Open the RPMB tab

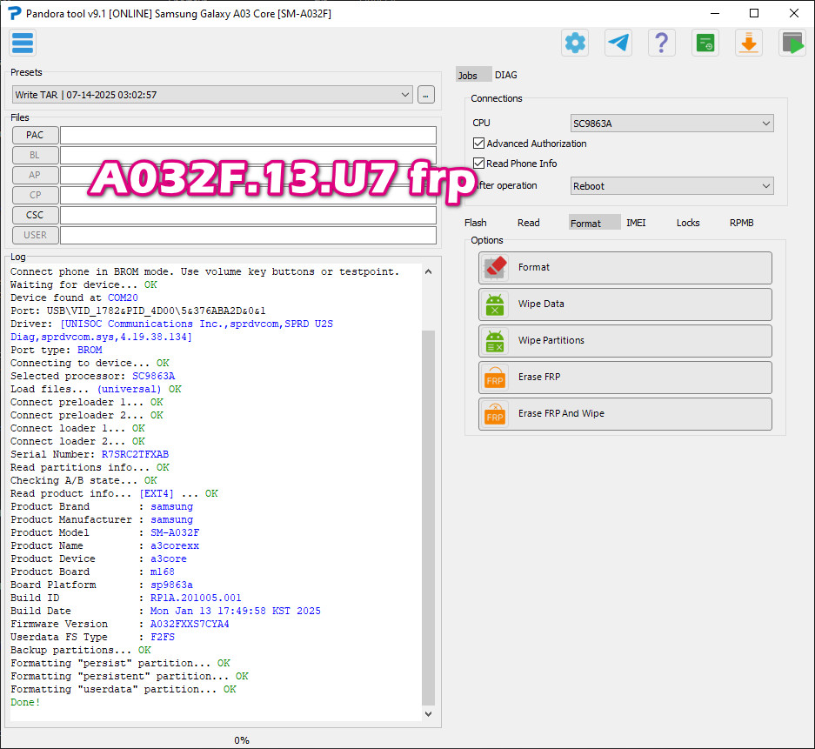tap(741, 223)
